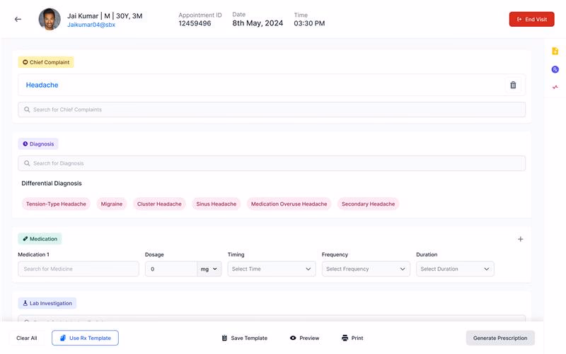This screenshot has height=354, width=566.
Task: Use an Rx Template
Action: point(85,338)
